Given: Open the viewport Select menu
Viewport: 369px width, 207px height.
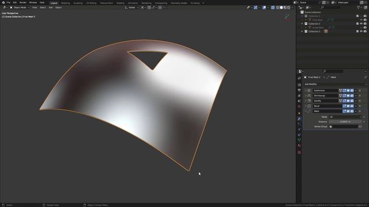Looking at the screenshot, I should [43, 7].
